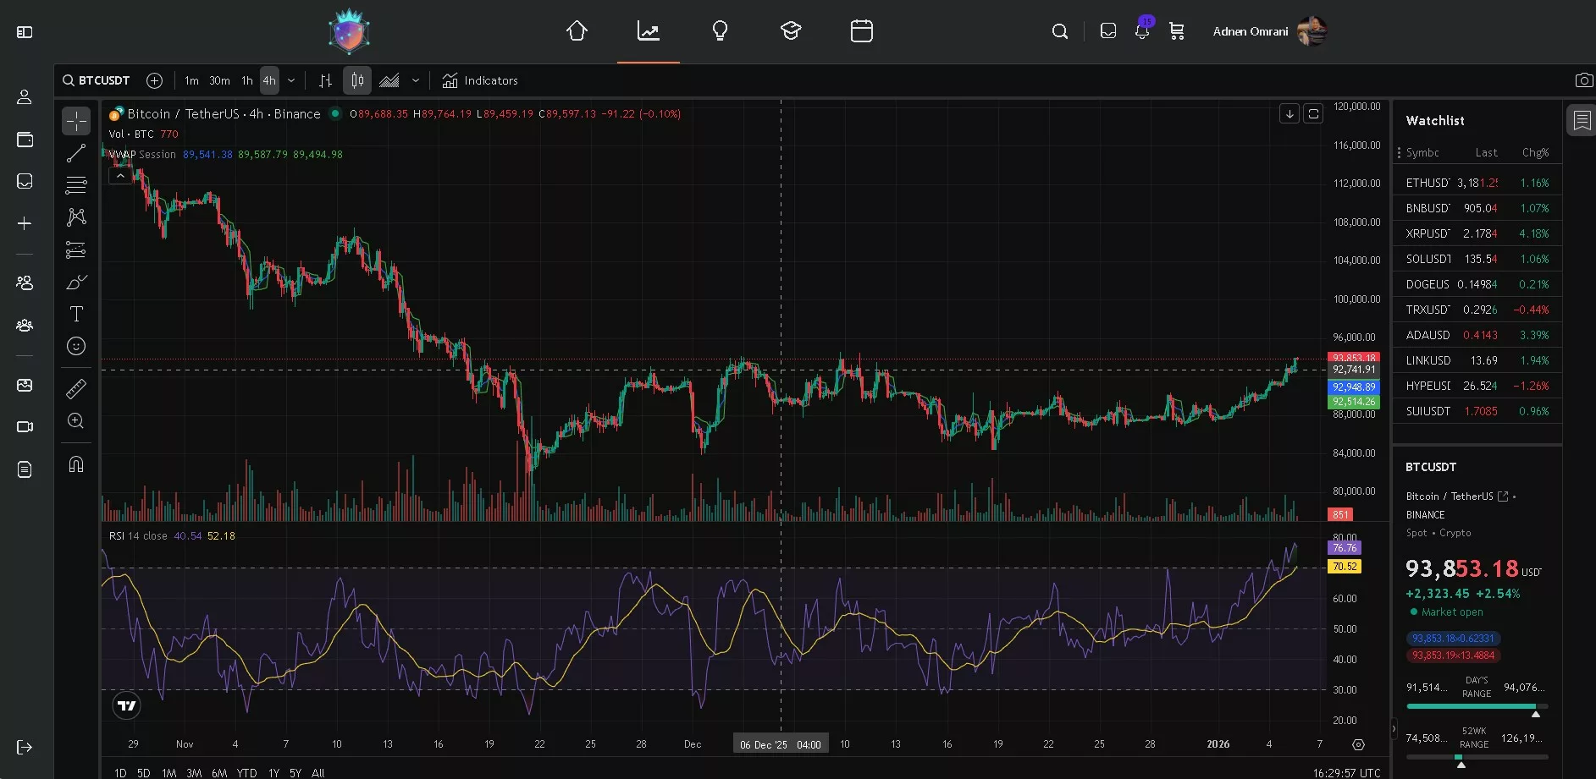Select the YTD range tab
Screen dimensions: 1596x779
click(246, 772)
